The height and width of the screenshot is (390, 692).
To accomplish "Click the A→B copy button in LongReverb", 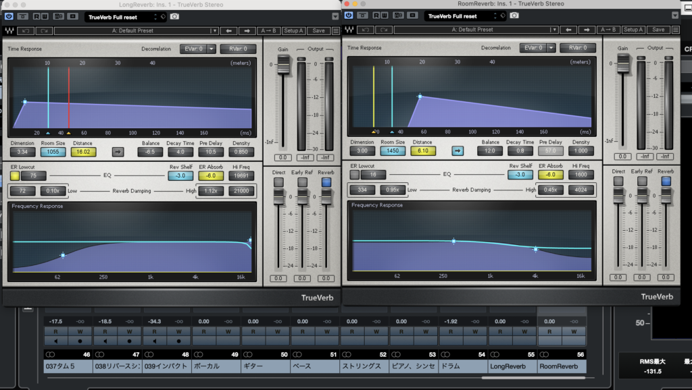I will click(268, 30).
